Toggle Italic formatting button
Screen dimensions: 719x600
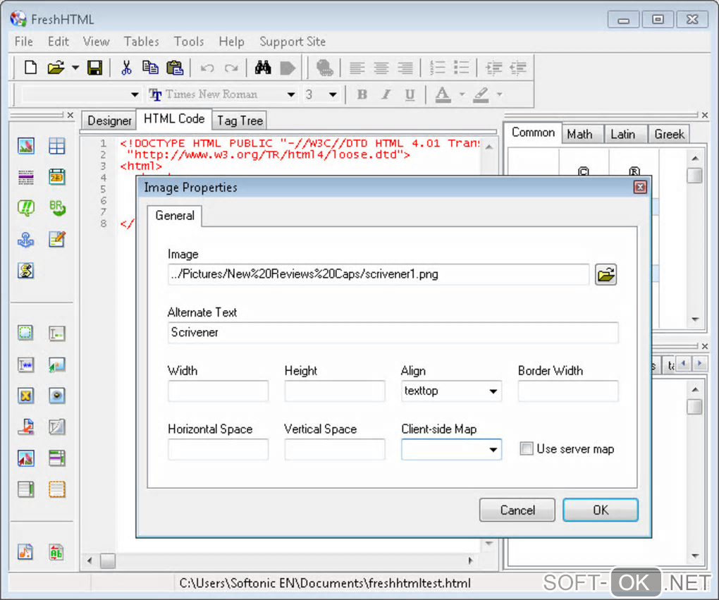pos(386,94)
